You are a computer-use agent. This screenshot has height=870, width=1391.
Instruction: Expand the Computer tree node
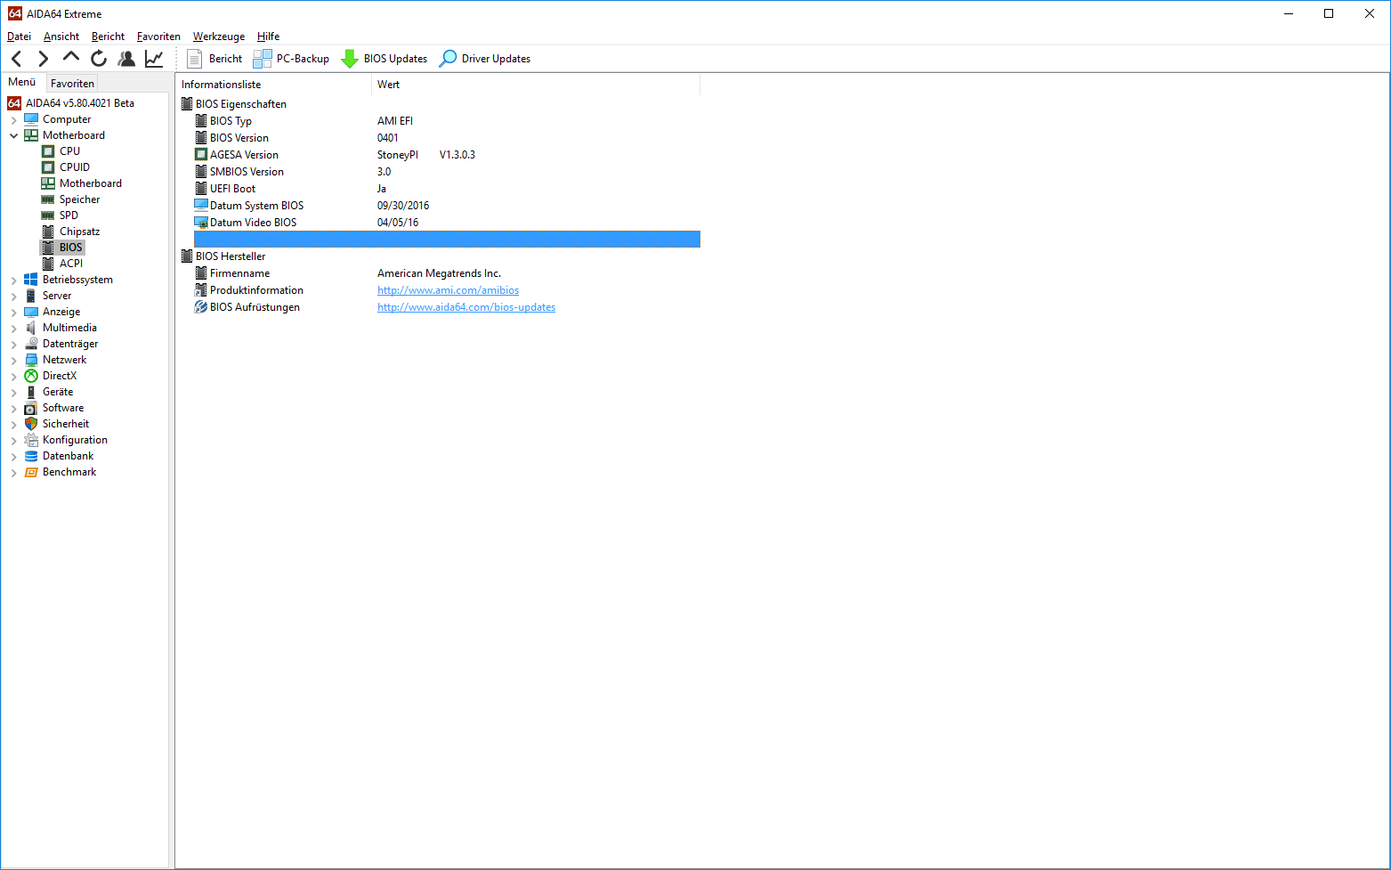(14, 120)
